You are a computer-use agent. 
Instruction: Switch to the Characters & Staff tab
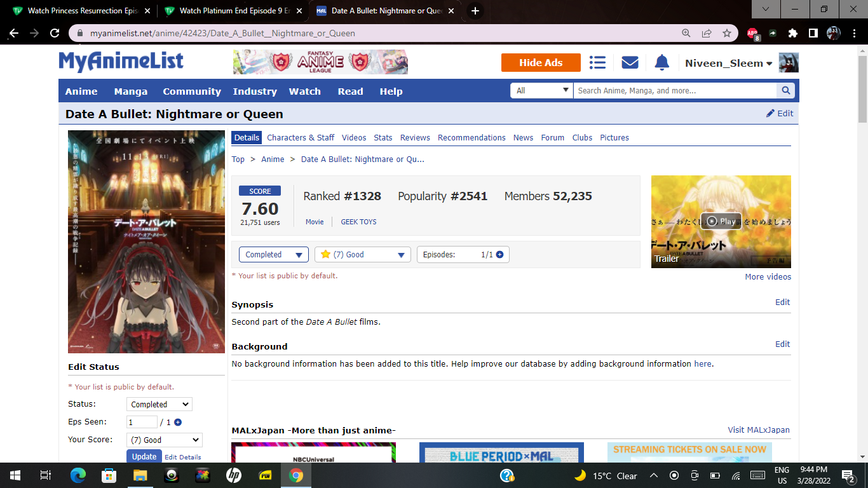pyautogui.click(x=301, y=137)
